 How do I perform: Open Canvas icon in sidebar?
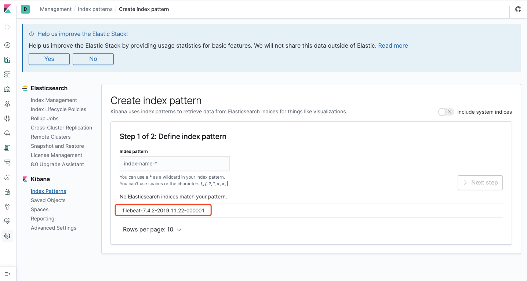click(7, 89)
